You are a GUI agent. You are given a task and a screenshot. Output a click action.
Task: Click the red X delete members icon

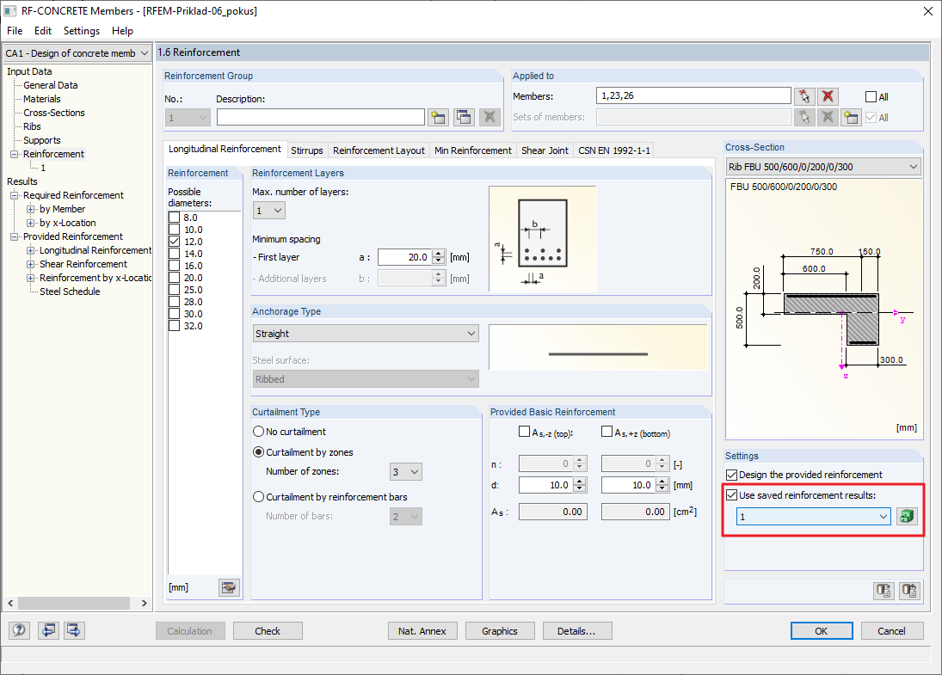(x=828, y=96)
